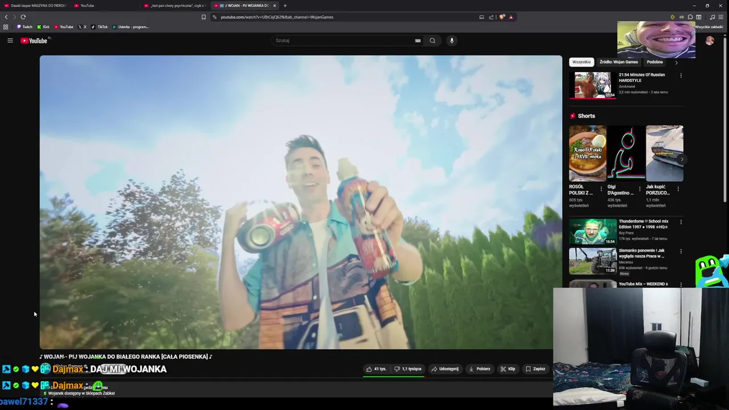729x410 pixels.
Task: Start voice search with the microphone
Action: (452, 40)
